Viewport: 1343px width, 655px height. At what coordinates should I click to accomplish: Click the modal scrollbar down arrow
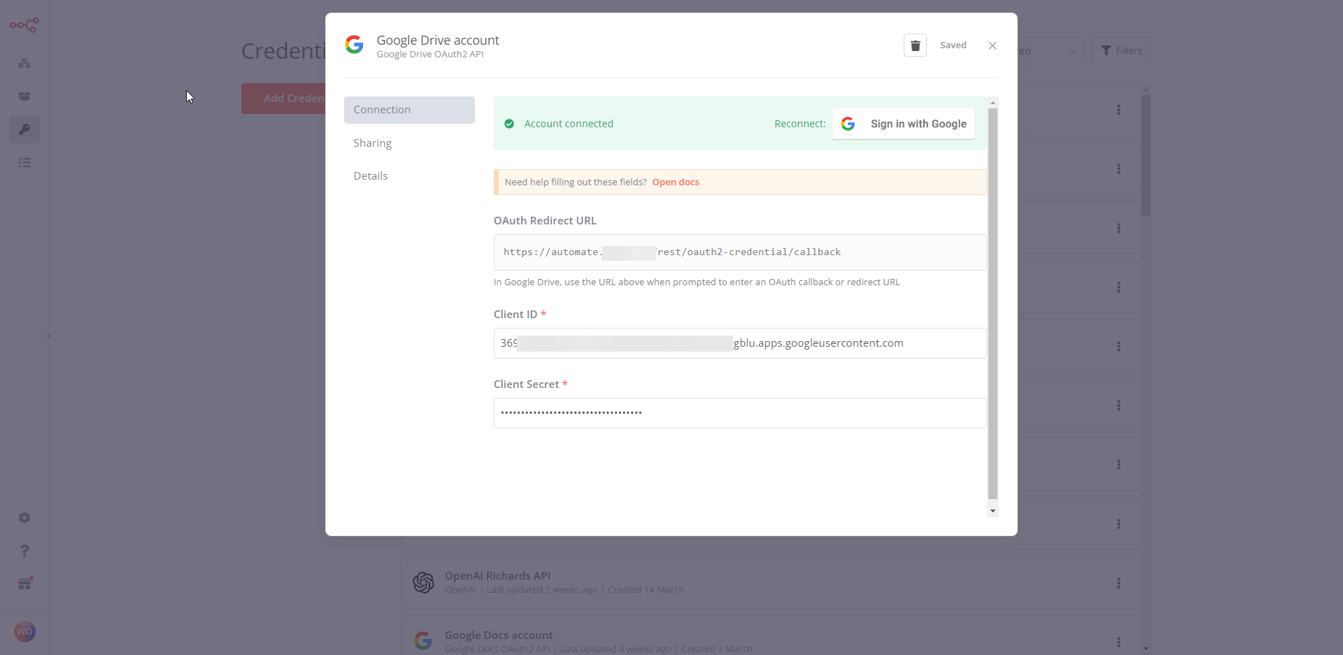pos(993,511)
